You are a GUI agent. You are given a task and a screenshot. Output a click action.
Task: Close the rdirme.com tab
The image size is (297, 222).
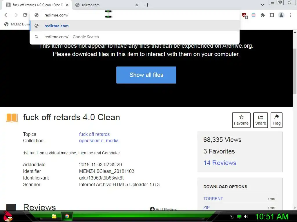click(x=137, y=5)
